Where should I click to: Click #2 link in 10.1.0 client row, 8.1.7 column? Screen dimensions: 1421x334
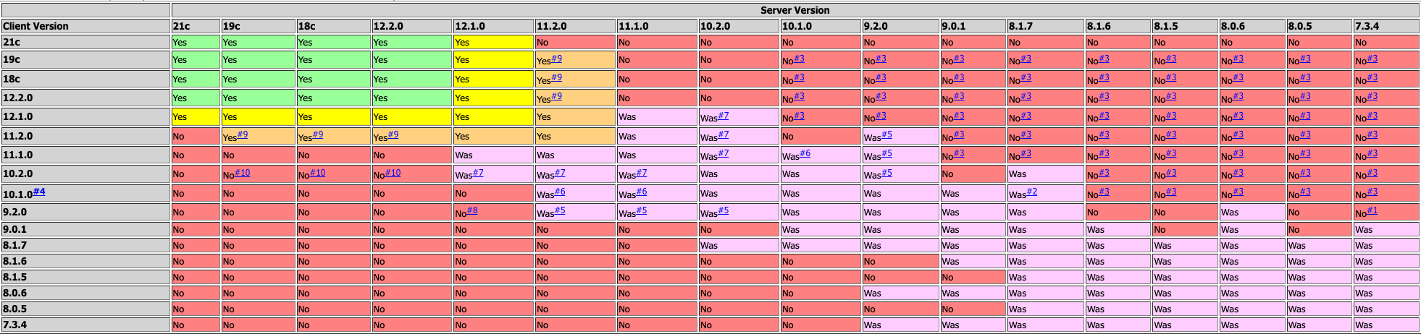click(1032, 192)
